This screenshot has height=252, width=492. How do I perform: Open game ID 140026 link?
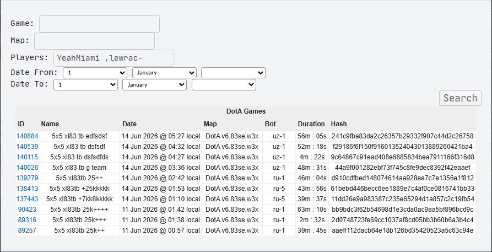tap(28, 168)
